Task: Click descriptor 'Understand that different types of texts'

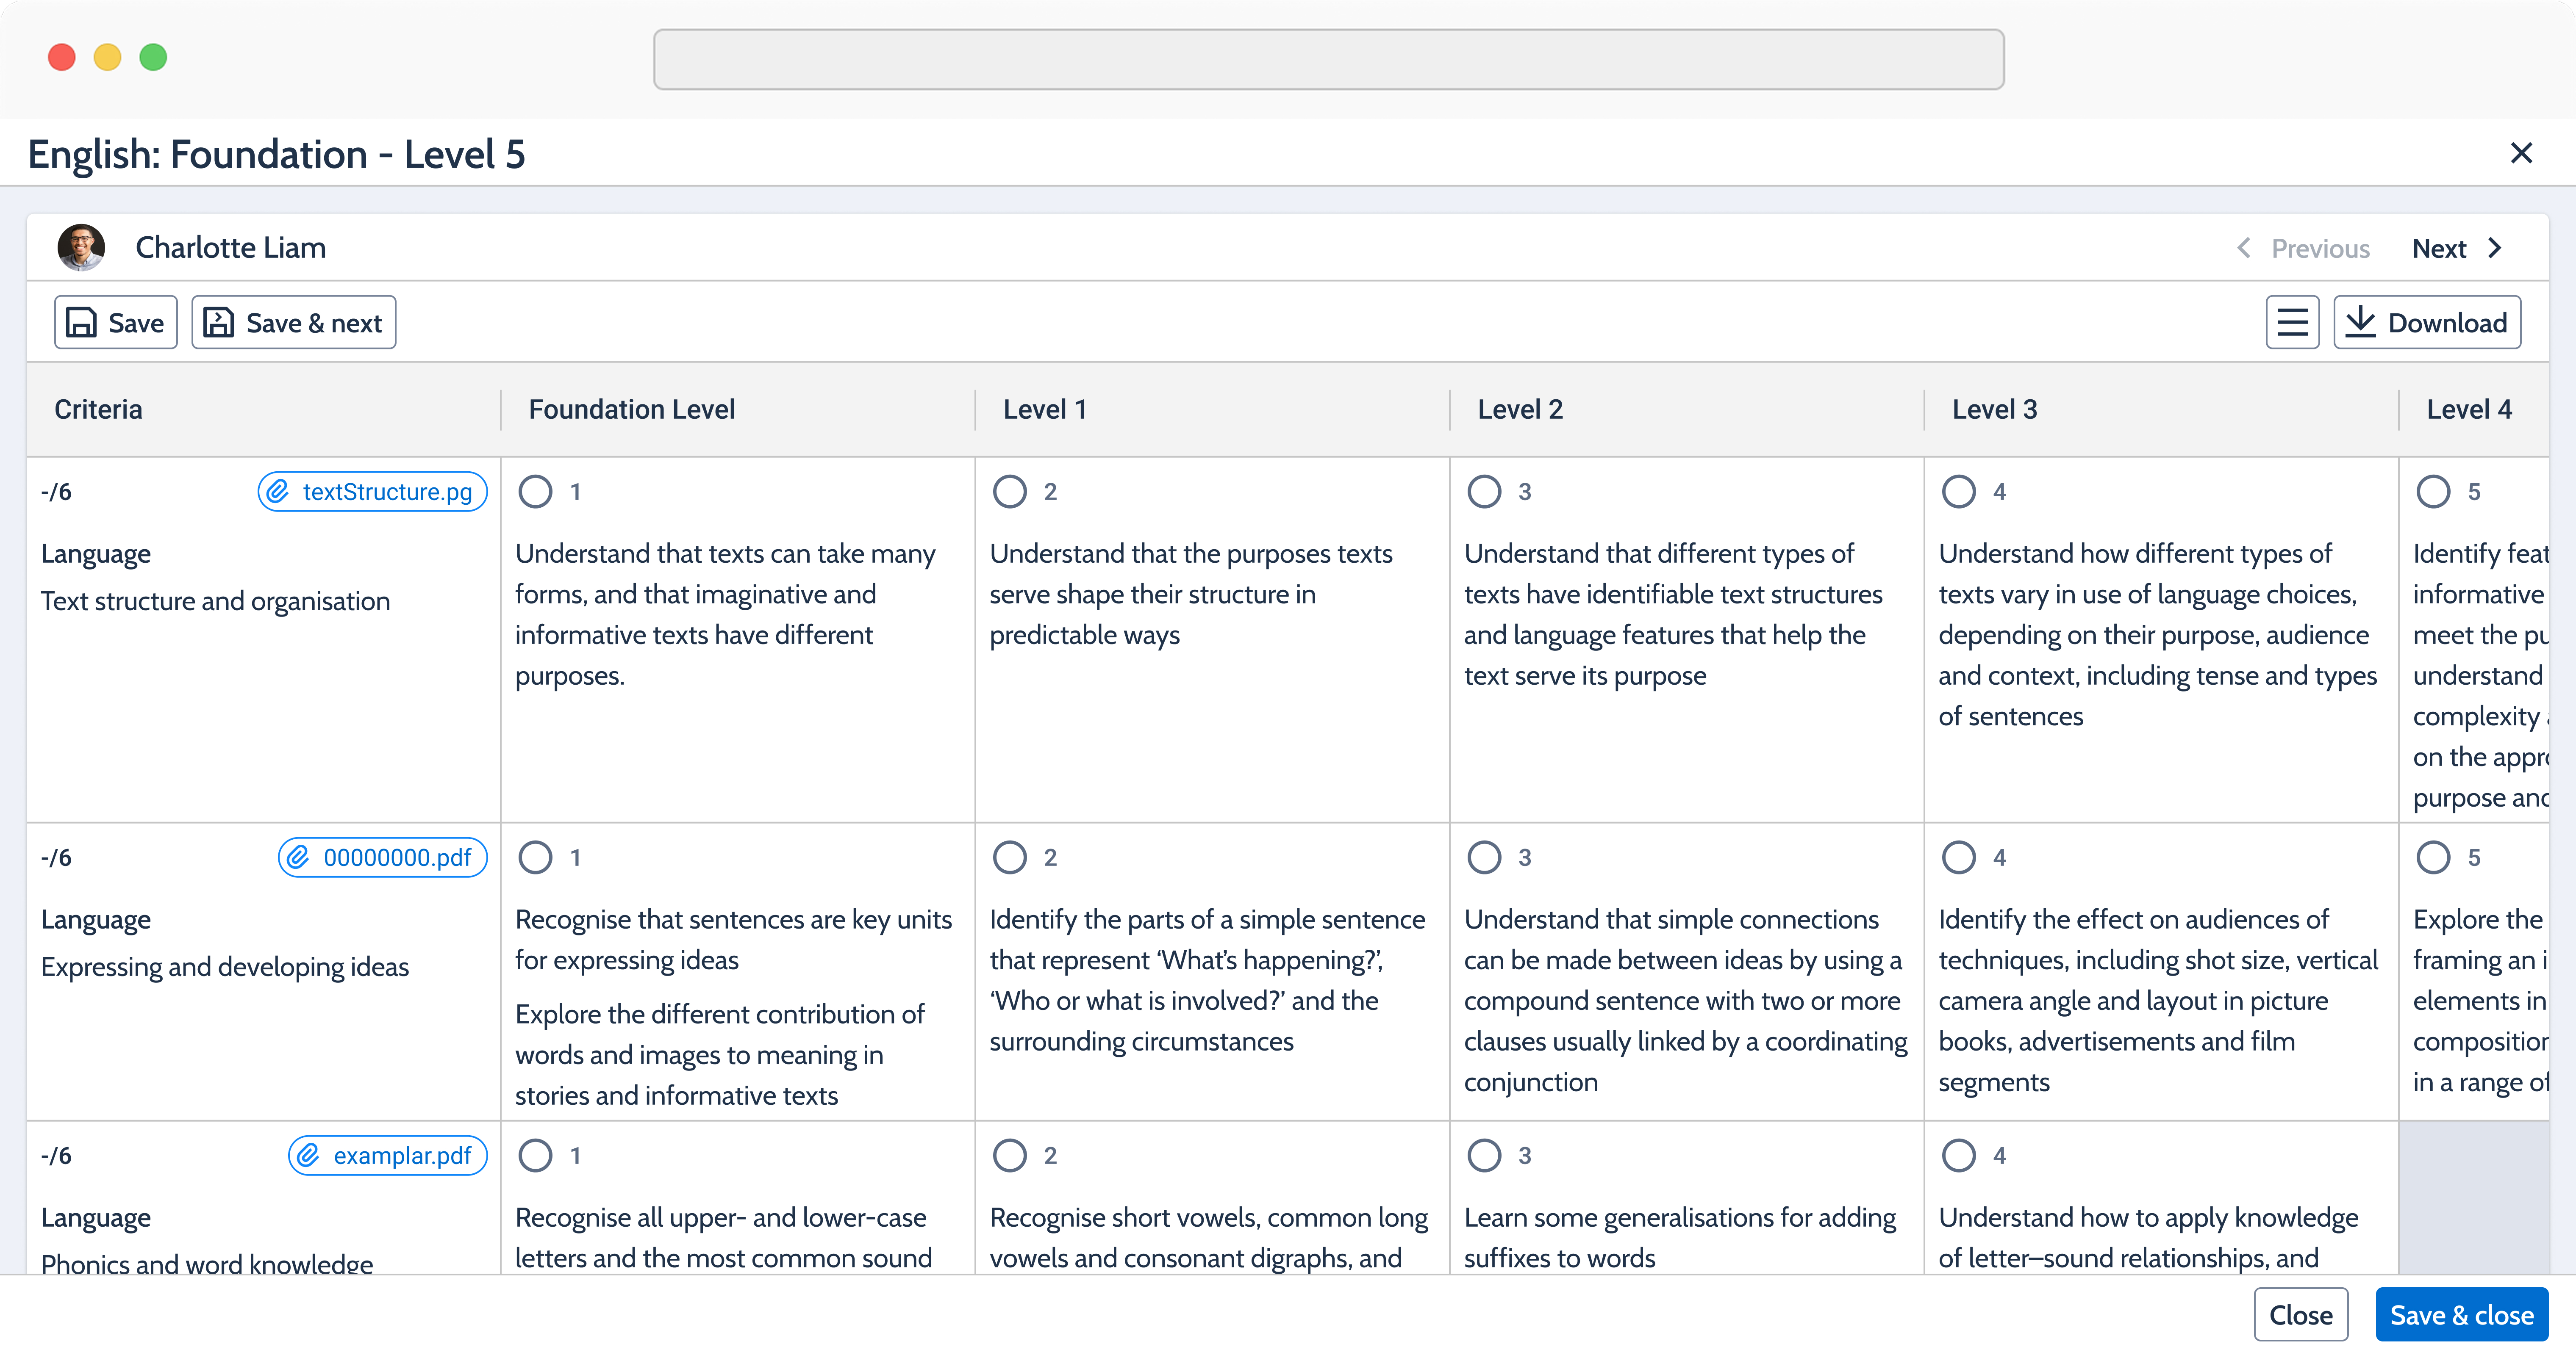Action: pos(1673,614)
